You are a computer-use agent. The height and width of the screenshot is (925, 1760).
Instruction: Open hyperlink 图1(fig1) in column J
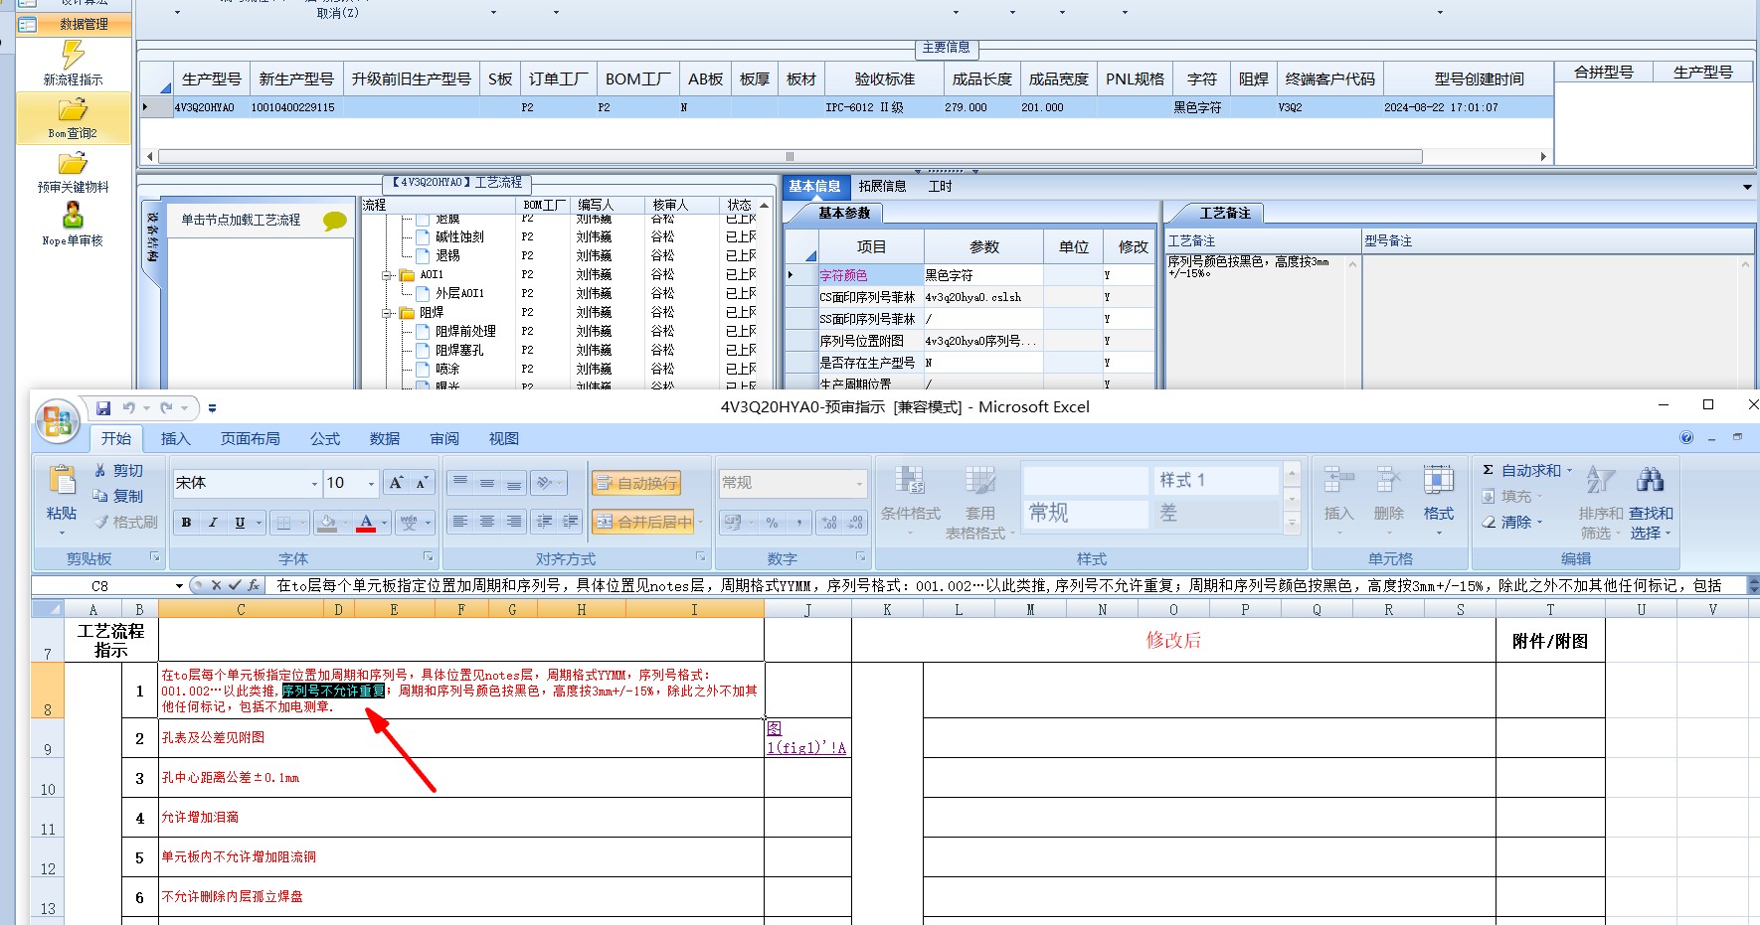(806, 738)
